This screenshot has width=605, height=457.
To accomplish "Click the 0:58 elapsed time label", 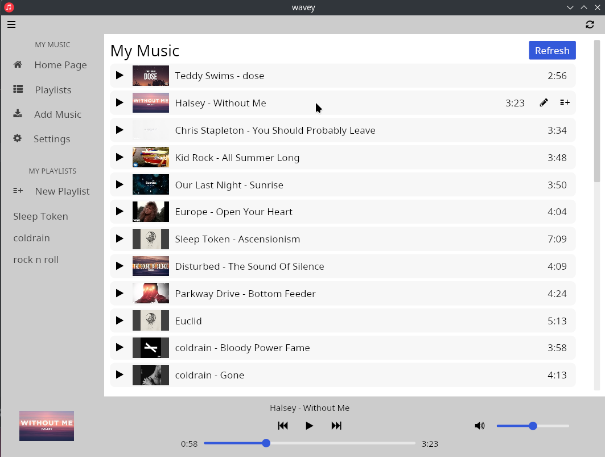I will point(189,444).
